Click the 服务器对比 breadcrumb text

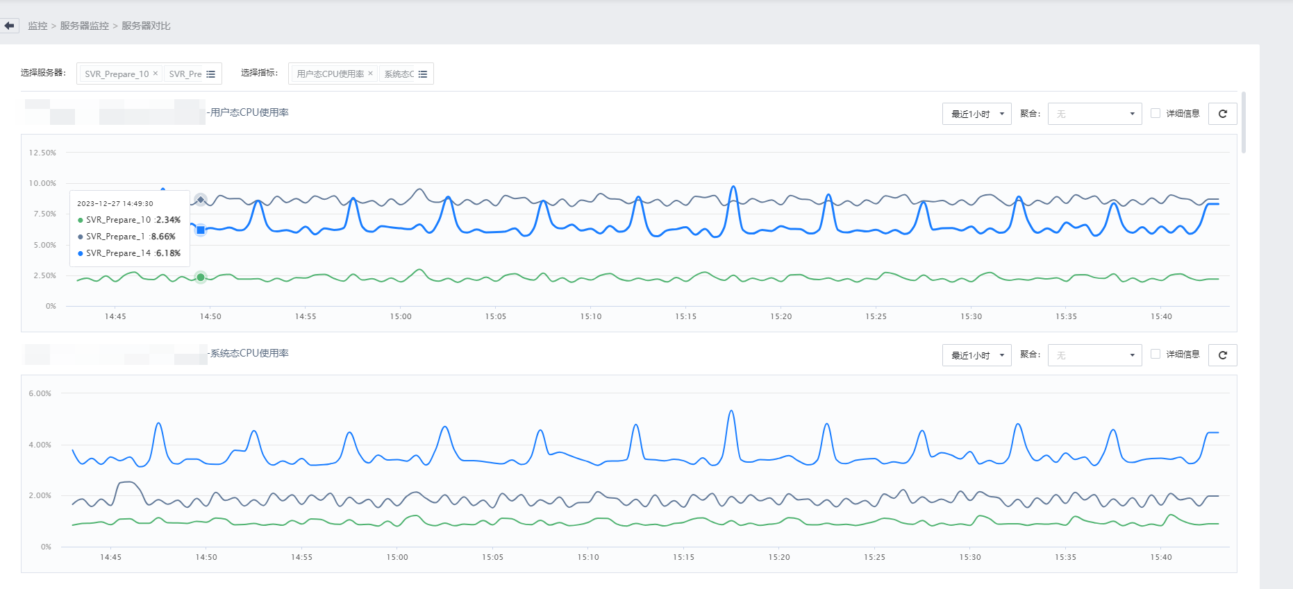point(146,26)
